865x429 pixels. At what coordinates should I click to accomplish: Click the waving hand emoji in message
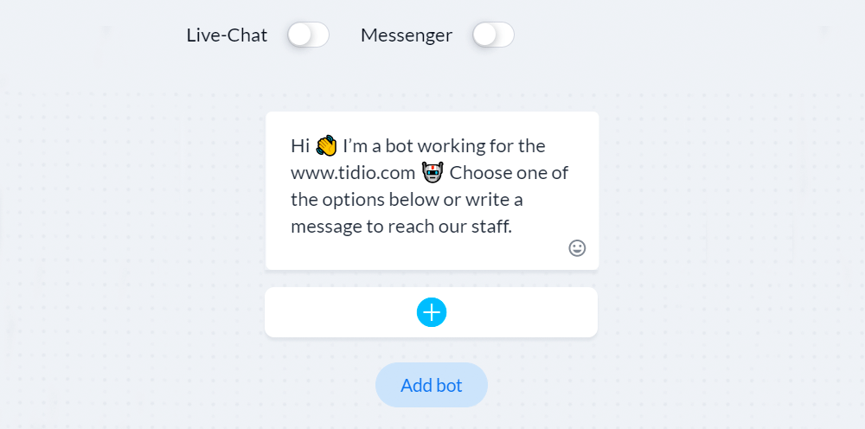(x=327, y=146)
